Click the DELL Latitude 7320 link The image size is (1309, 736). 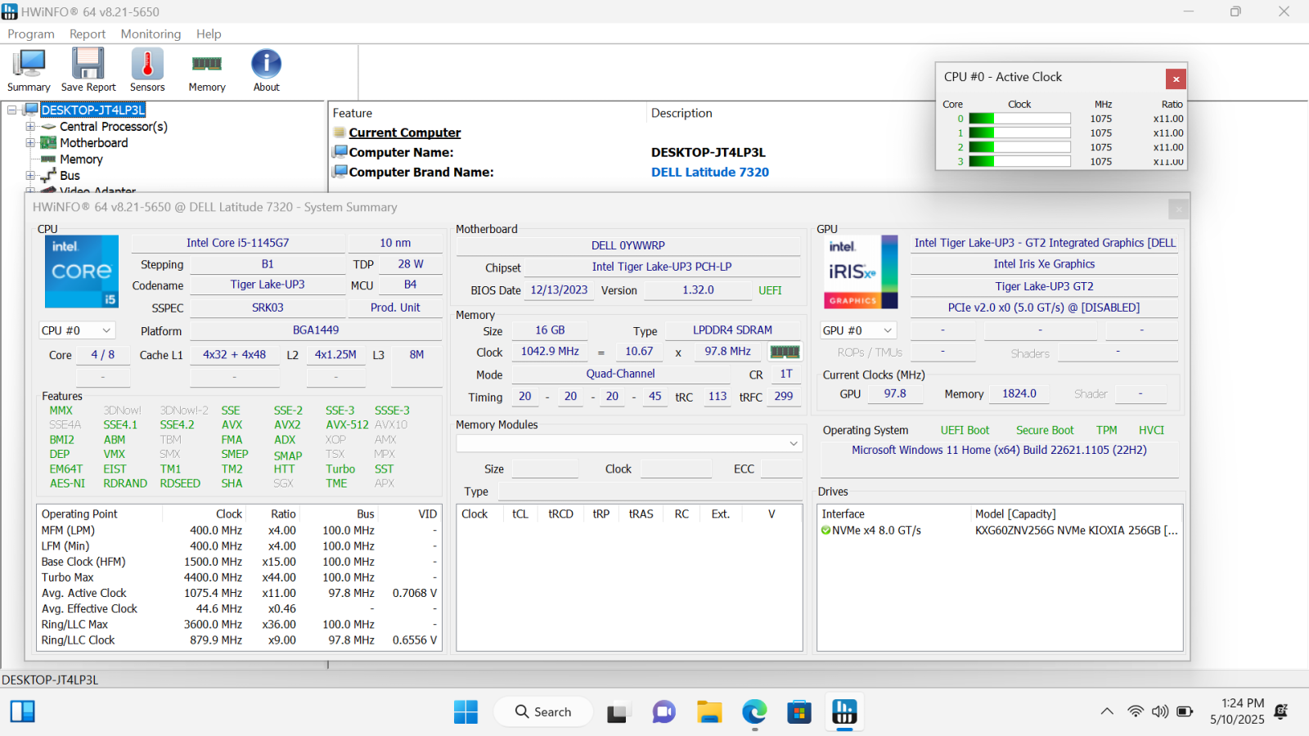tap(709, 173)
